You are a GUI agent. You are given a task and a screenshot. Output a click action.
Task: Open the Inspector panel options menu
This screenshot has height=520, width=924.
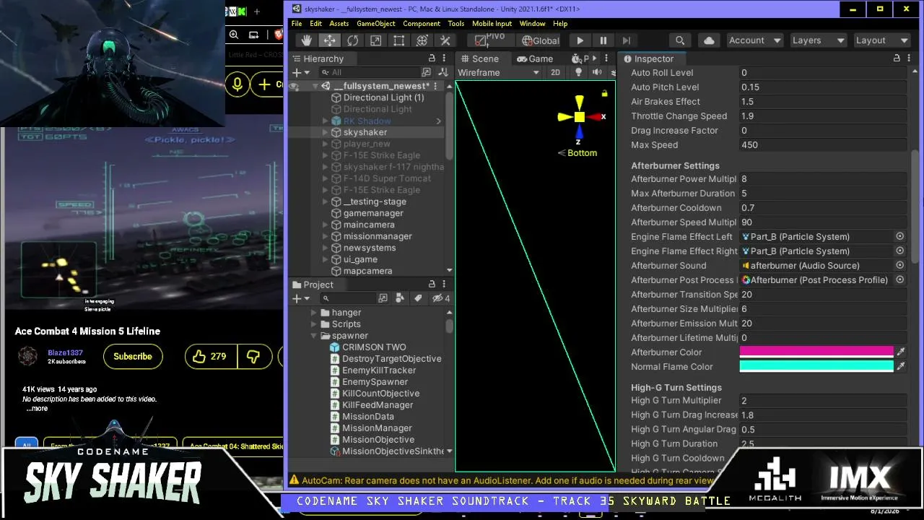pyautogui.click(x=910, y=58)
